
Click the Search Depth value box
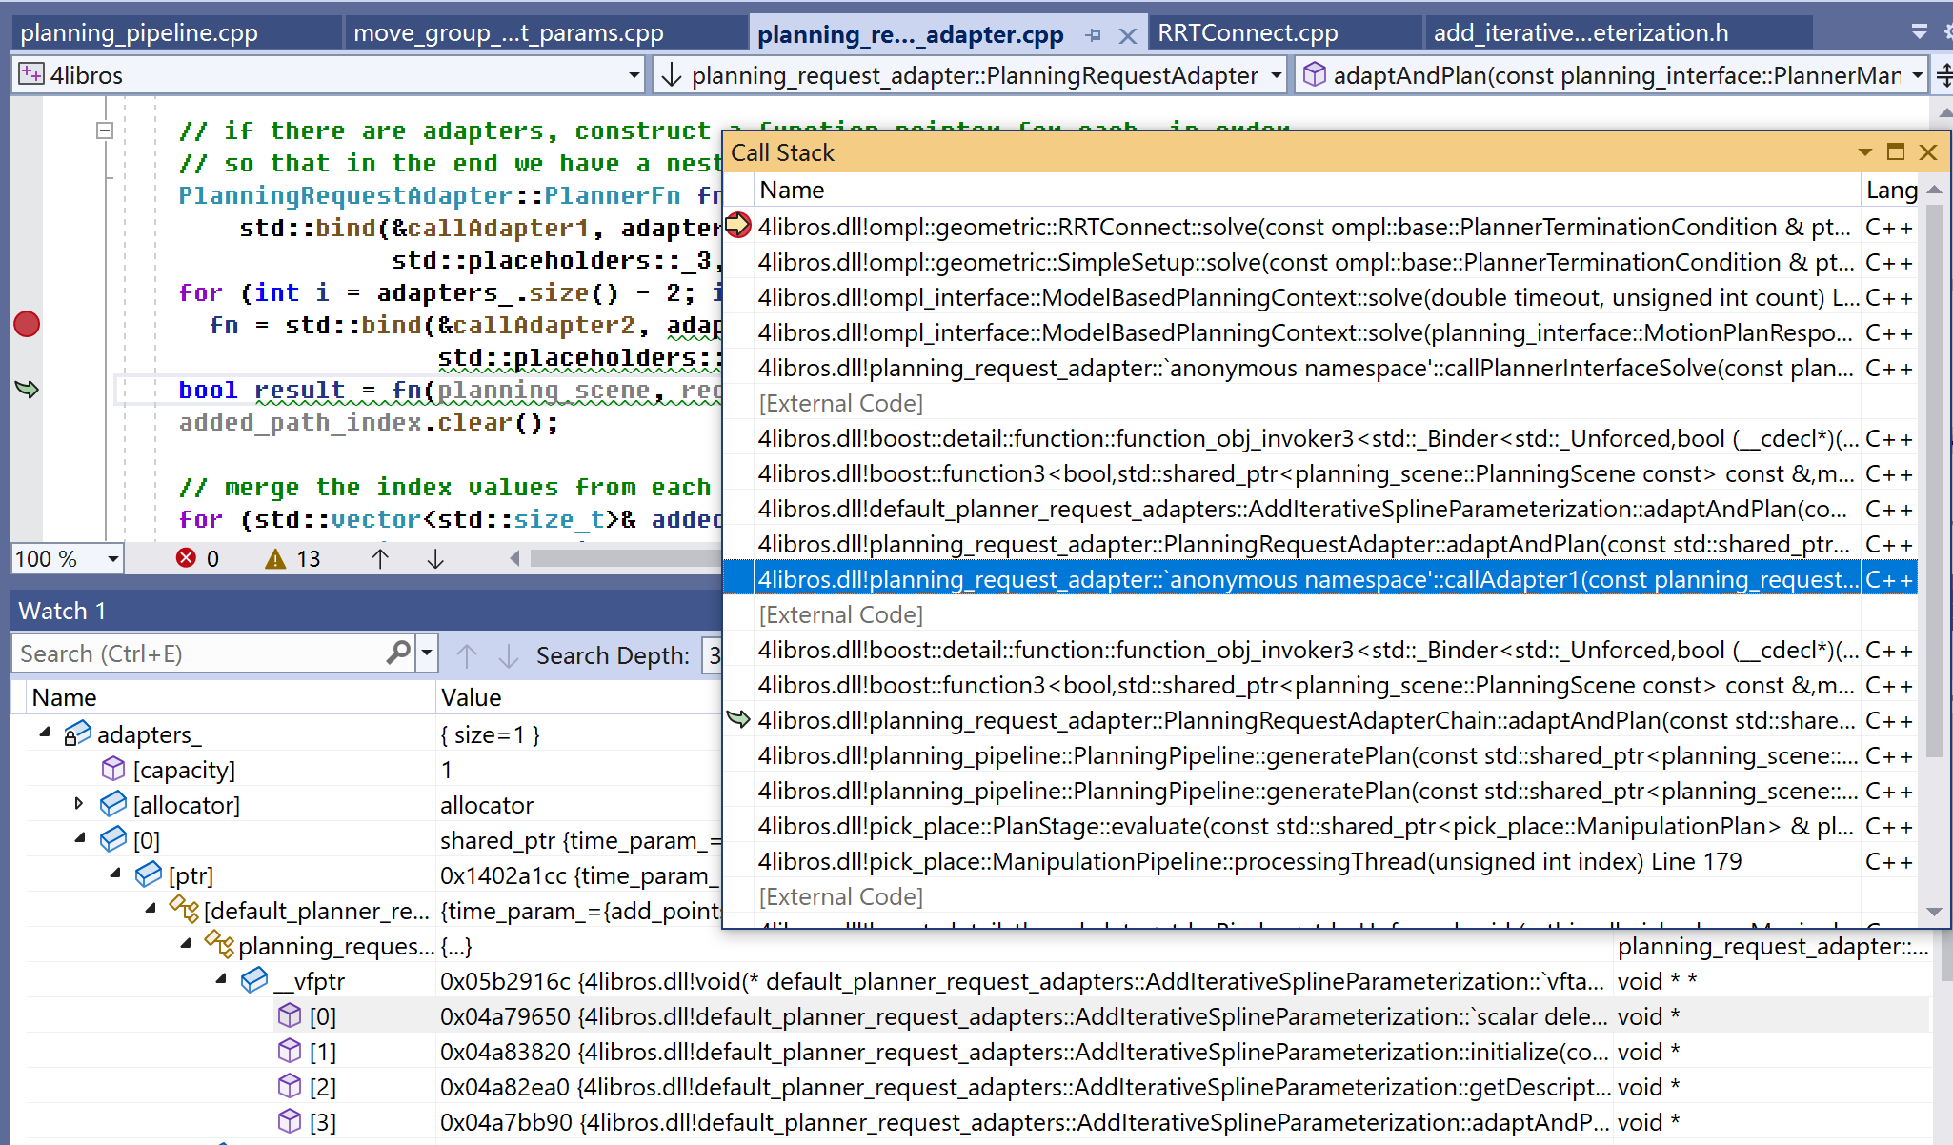(x=713, y=655)
